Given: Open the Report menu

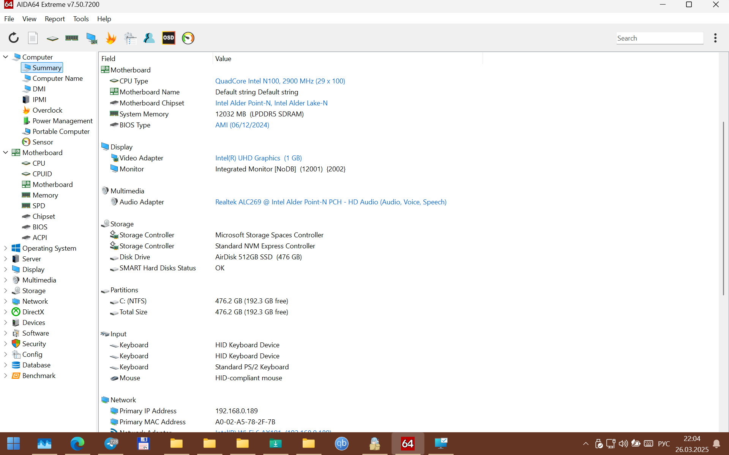Looking at the screenshot, I should (x=55, y=19).
